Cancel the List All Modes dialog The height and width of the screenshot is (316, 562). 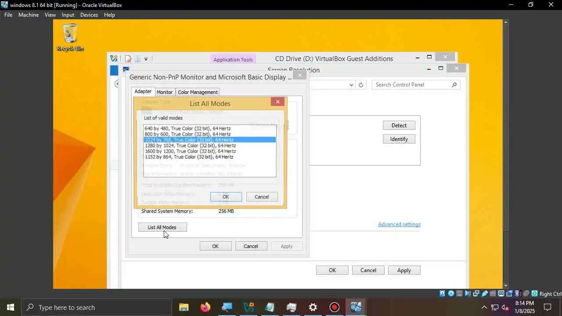(262, 197)
